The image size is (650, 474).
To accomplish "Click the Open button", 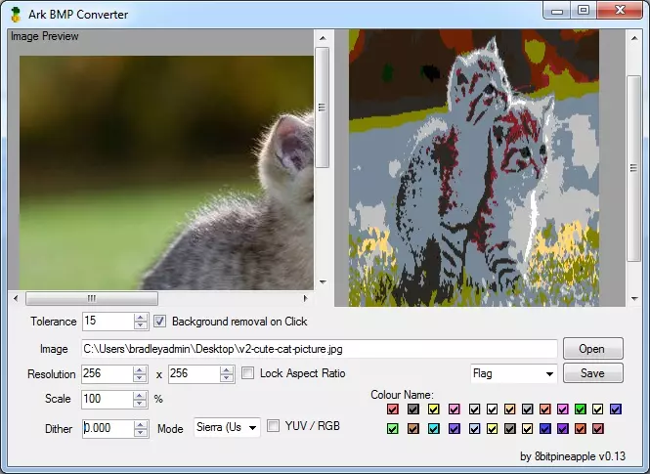I will pos(591,349).
